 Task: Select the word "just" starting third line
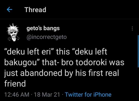click(11, 73)
